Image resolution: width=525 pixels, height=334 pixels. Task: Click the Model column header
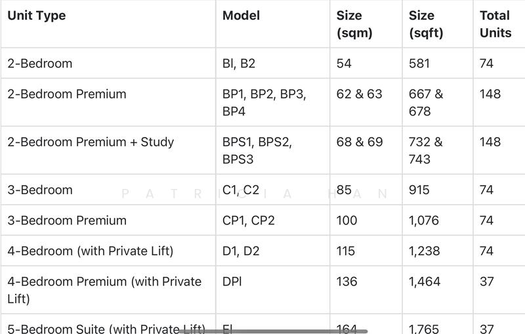pyautogui.click(x=241, y=16)
